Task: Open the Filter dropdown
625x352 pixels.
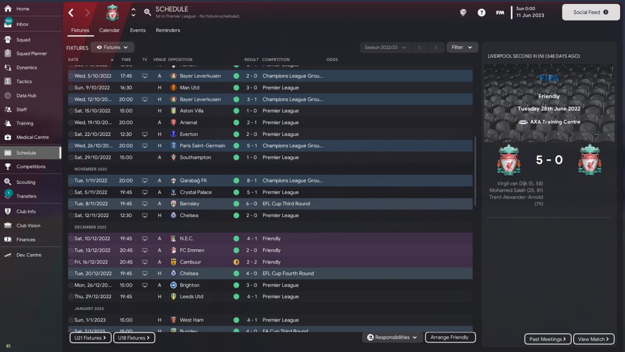Action: 462,47
